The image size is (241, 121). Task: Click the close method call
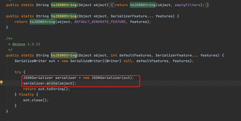point(37,100)
